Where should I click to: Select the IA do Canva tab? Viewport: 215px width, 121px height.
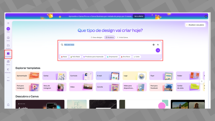(x=122, y=37)
